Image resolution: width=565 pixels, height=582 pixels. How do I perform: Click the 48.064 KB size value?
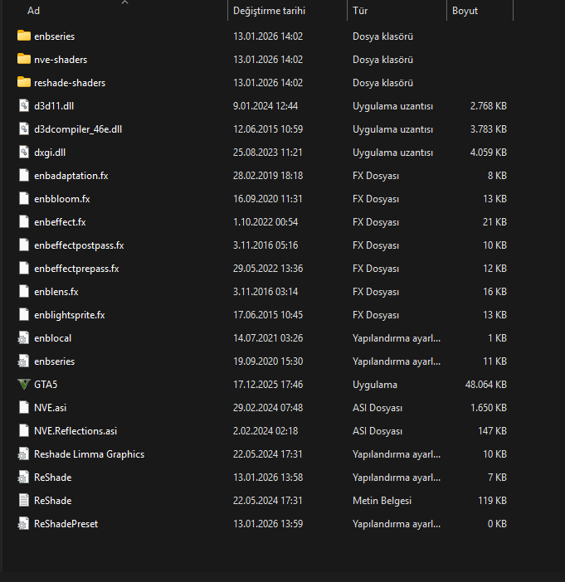click(486, 385)
